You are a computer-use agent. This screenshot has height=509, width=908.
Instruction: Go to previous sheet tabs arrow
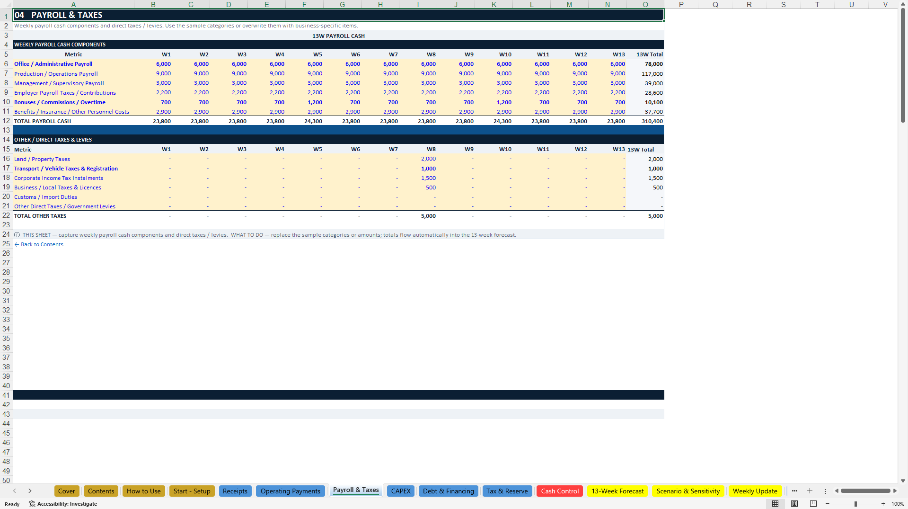coord(15,491)
